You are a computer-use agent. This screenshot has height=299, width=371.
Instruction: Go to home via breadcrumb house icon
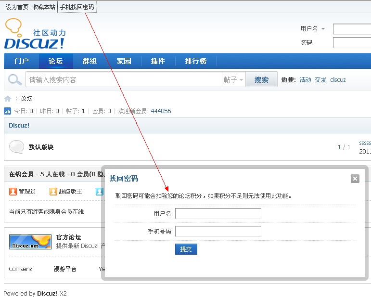(8, 99)
